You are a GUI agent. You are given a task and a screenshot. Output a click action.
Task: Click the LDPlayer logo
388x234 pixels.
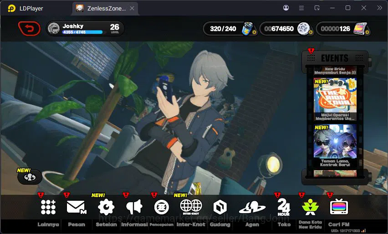tap(12, 8)
